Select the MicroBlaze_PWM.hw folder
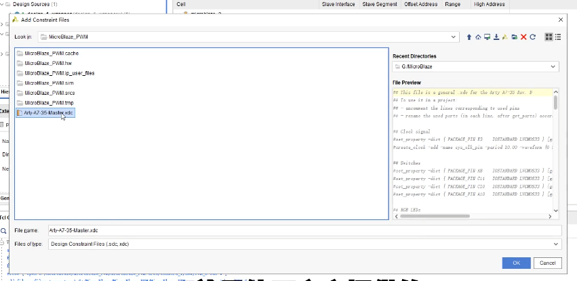 point(44,63)
